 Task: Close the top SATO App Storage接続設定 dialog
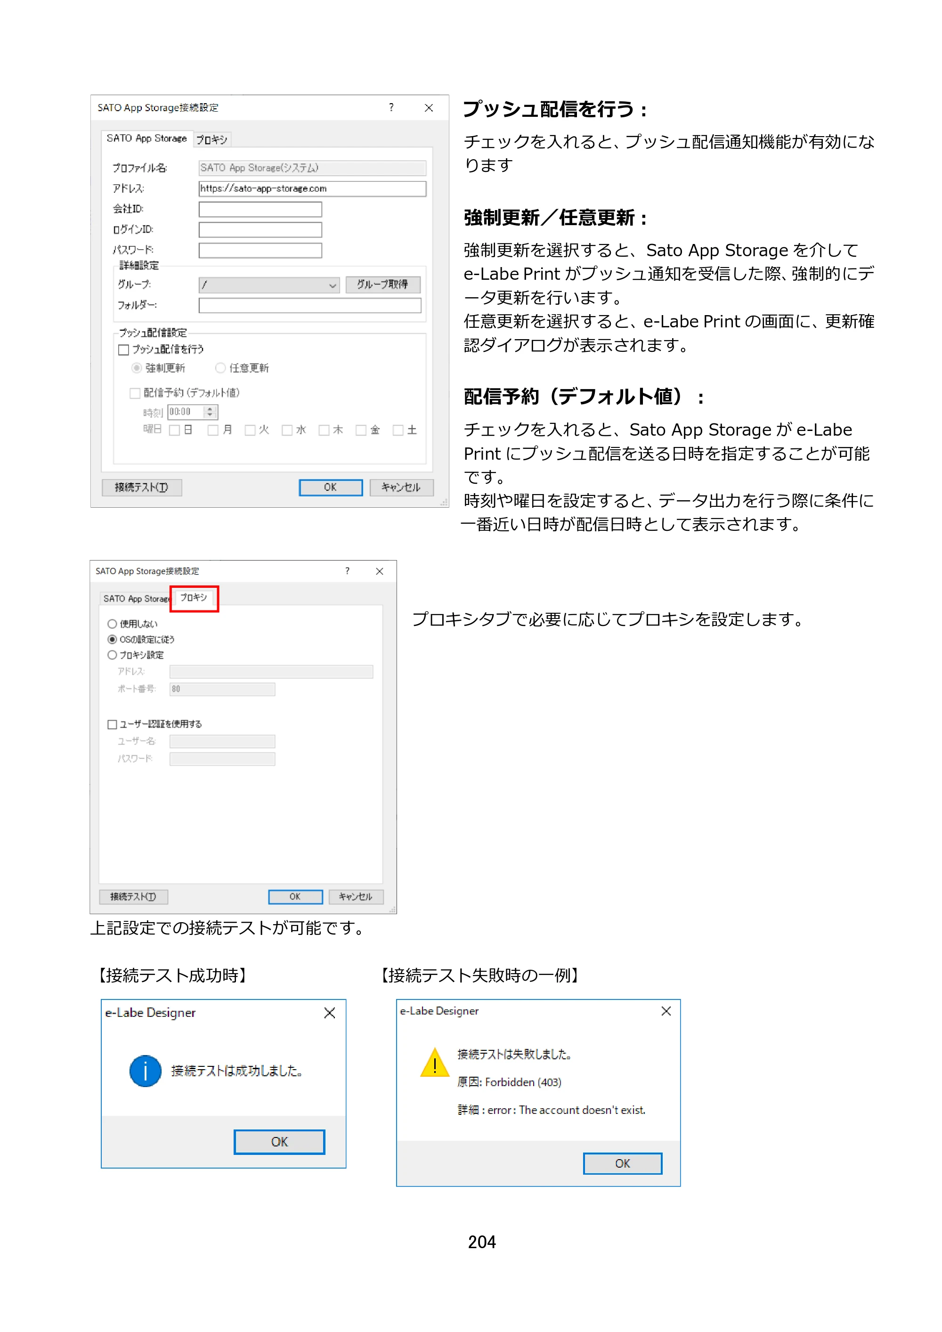tap(429, 108)
